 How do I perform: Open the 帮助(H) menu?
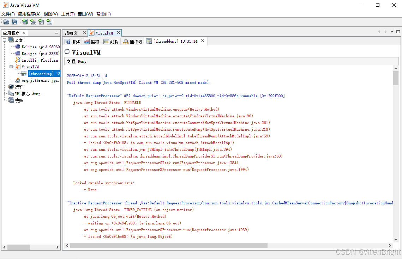[103, 14]
